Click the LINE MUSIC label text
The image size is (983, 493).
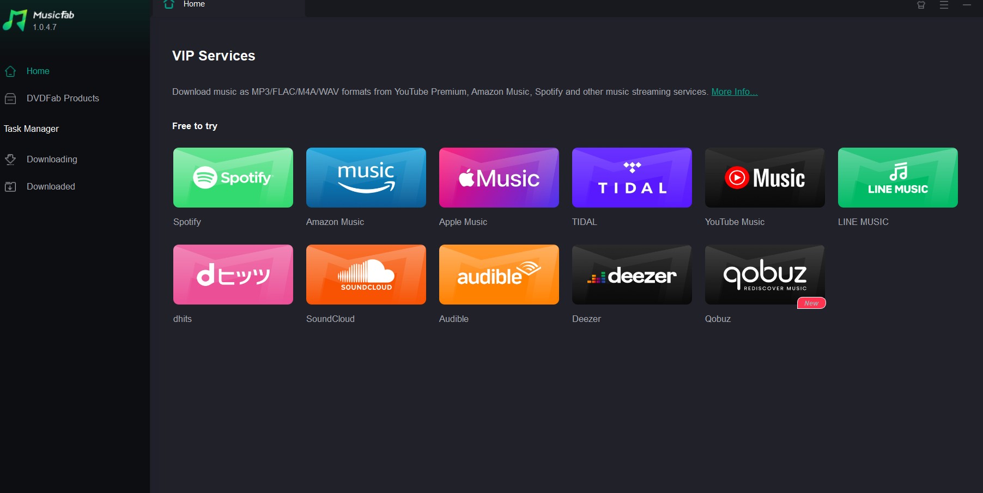[x=863, y=222]
